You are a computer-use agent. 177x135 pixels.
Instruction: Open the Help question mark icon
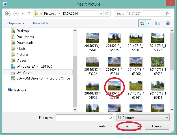[x=168, y=23]
